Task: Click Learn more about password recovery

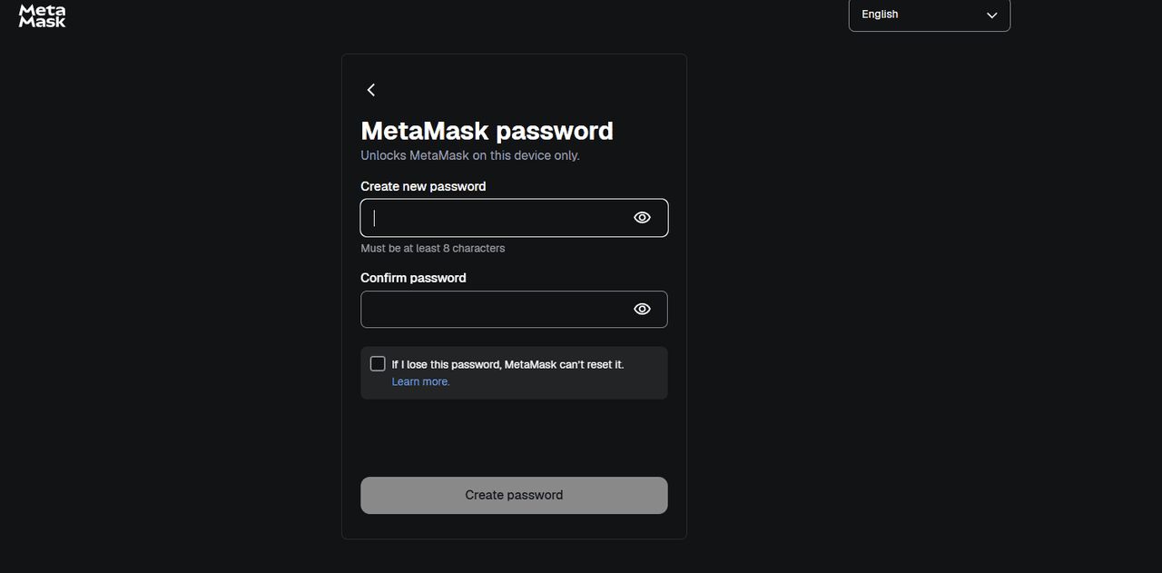Action: point(420,380)
